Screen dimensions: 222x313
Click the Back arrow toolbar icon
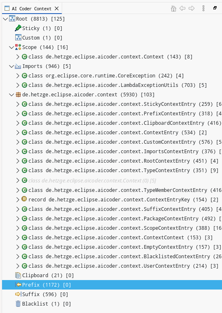tap(182, 8)
